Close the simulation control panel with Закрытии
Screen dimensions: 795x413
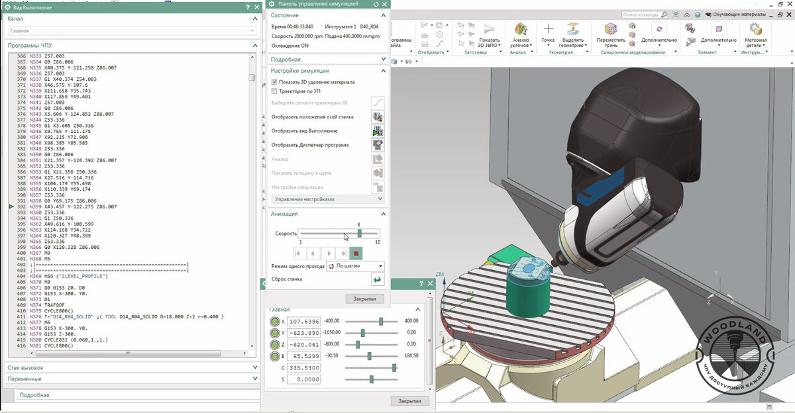pyautogui.click(x=364, y=299)
